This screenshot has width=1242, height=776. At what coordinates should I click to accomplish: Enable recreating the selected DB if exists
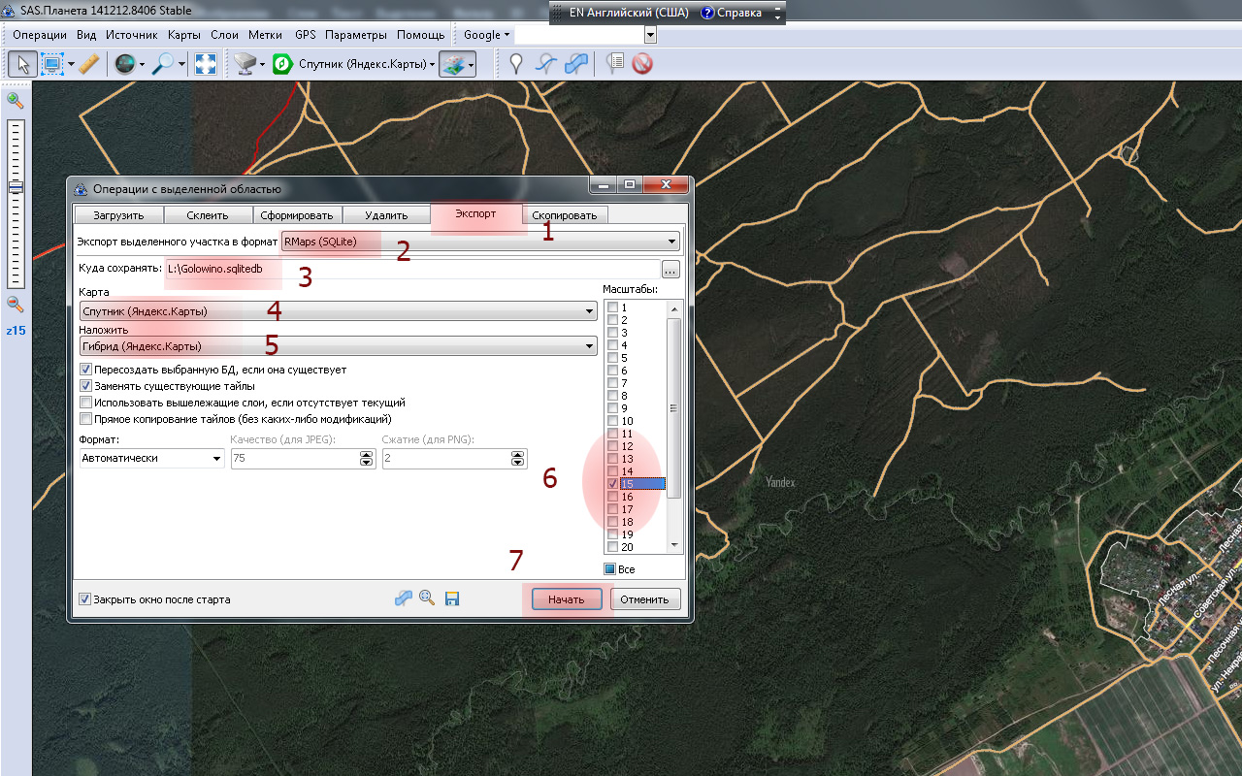coord(86,370)
